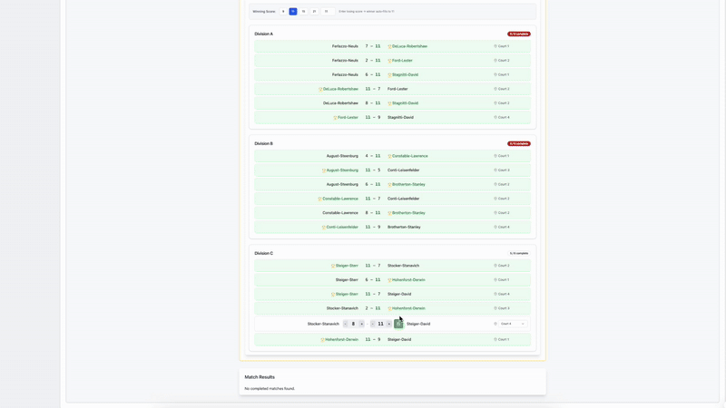The image size is (726, 408).
Task: Increase Stocker-Stanavich score with plus button
Action: 361,324
